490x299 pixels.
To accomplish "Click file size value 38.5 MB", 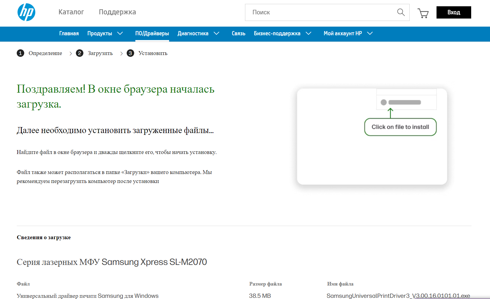I will click(x=260, y=296).
